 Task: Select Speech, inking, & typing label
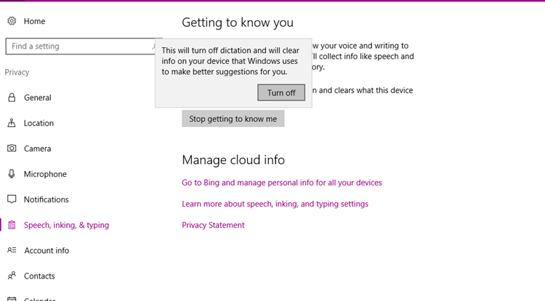pos(66,225)
